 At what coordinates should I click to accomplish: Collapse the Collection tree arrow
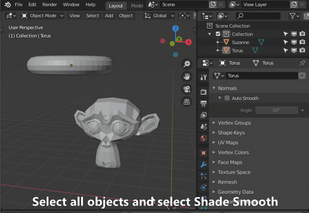tap(210, 34)
